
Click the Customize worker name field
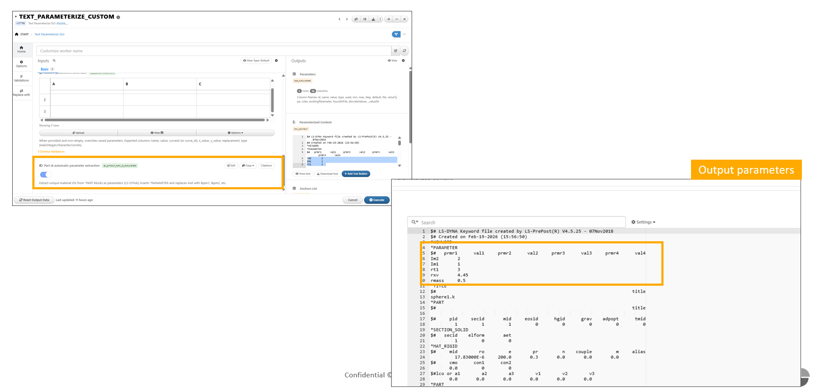point(213,51)
